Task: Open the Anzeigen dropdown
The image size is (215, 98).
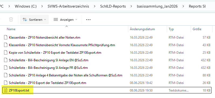Action: click(x=65, y=20)
